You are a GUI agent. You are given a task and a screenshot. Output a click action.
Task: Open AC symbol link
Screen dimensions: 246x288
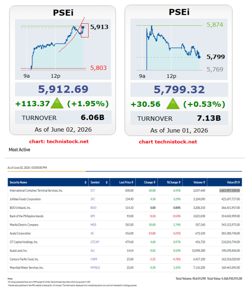(x=92, y=234)
